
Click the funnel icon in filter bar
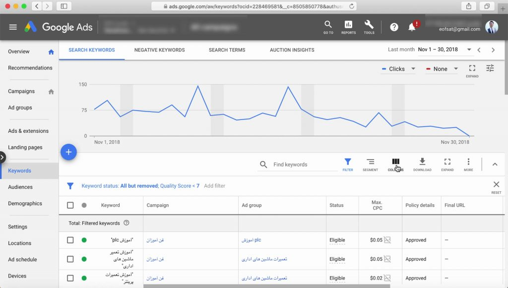(70, 186)
